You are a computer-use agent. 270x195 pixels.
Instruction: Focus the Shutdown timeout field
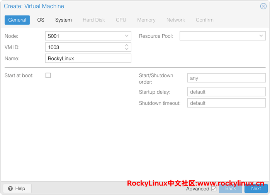pos(226,103)
